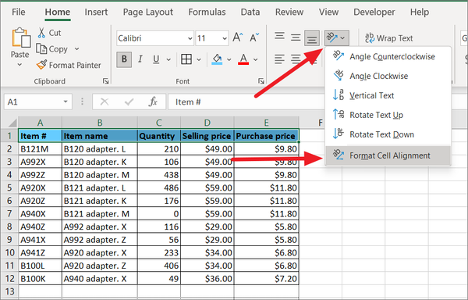
Task: Align cell text left
Action: 279,59
